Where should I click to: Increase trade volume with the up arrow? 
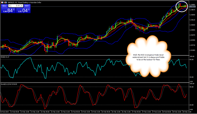[x=22, y=6]
